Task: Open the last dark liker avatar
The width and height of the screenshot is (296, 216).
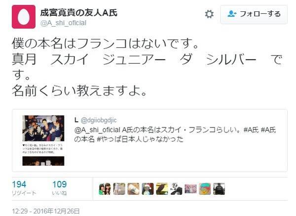Action: click(x=219, y=189)
